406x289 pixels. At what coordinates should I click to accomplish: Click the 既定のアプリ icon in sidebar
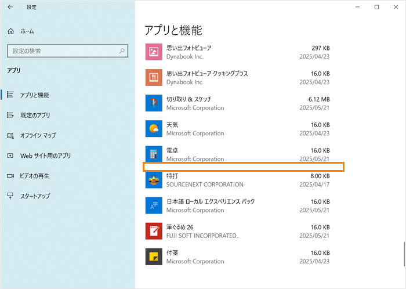[10, 115]
